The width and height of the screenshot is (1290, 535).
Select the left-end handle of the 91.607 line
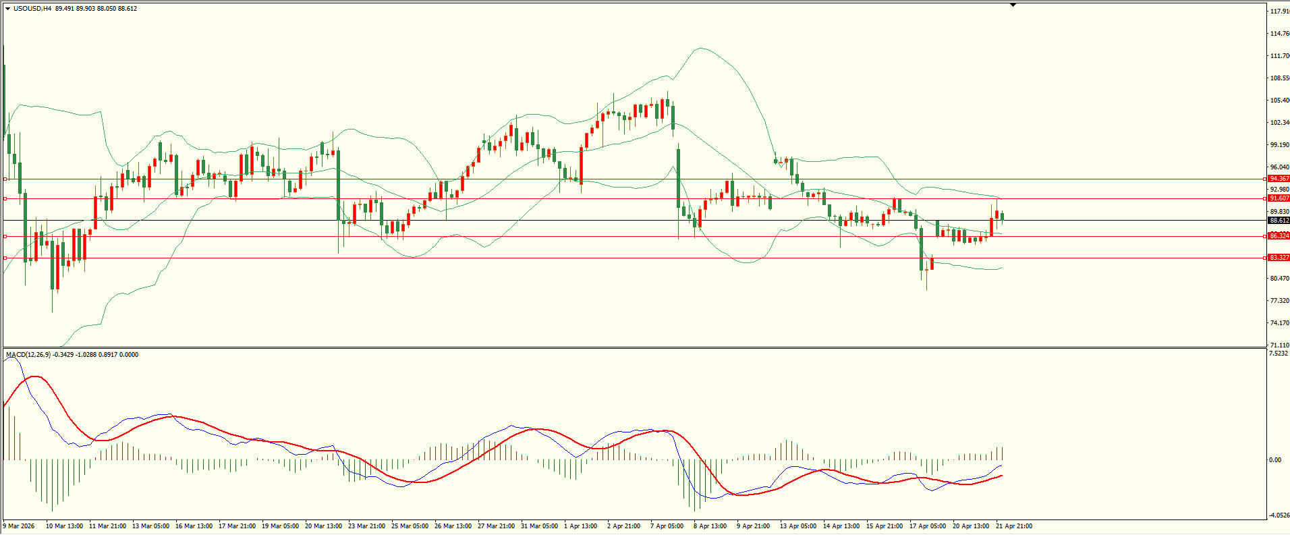[5, 198]
